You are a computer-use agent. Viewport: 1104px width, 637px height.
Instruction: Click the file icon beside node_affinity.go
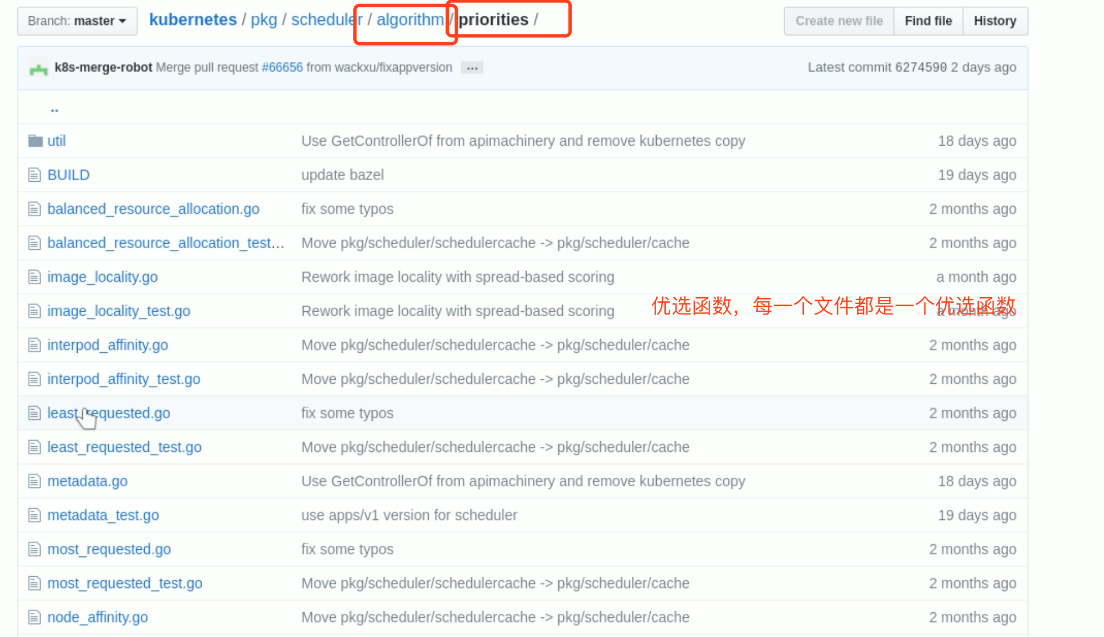(x=34, y=617)
